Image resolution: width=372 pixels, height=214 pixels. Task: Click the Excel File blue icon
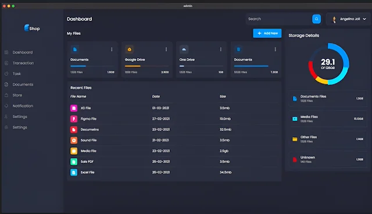[x=74, y=172]
